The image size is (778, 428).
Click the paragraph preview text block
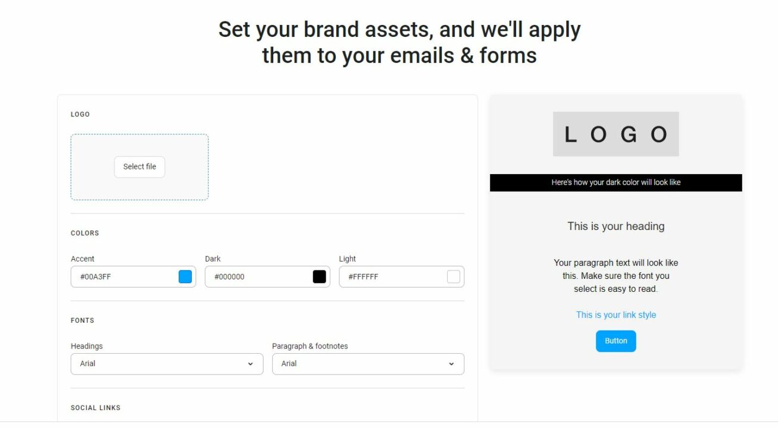pyautogui.click(x=615, y=275)
